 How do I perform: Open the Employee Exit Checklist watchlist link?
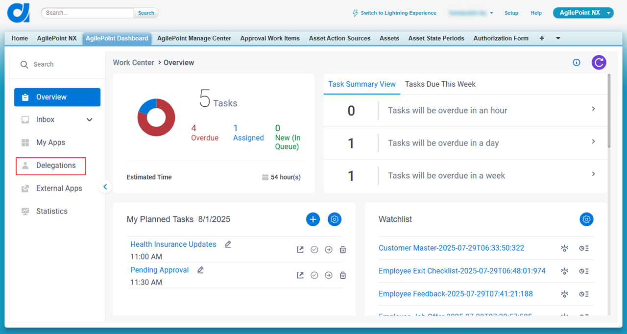[x=462, y=271]
